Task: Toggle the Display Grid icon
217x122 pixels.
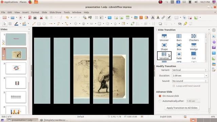Action: [x=96, y=18]
